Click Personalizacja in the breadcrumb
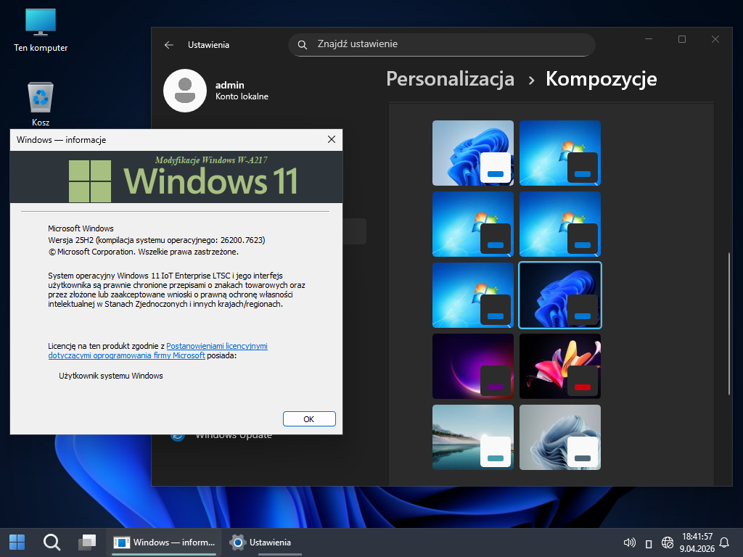Screen dimensions: 743x557 point(450,78)
